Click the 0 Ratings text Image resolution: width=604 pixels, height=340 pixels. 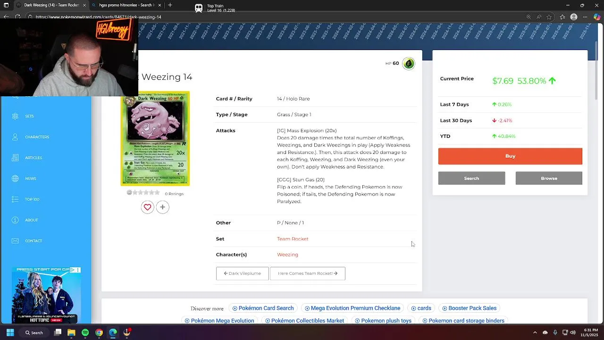(x=174, y=194)
